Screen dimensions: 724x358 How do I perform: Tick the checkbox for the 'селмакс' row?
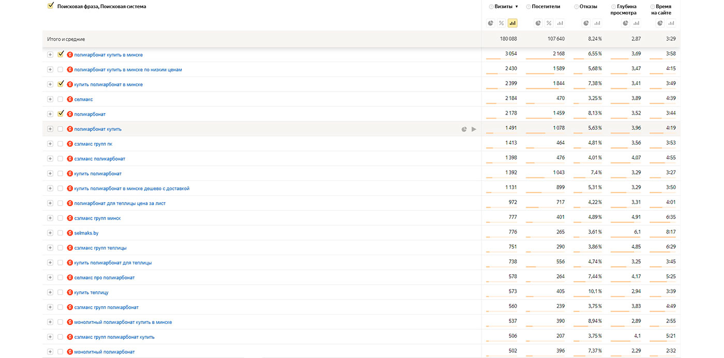[x=60, y=99]
